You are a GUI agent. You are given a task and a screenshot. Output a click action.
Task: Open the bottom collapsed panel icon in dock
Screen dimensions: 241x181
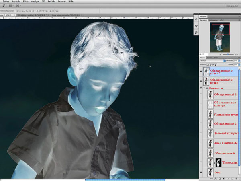click(196, 33)
